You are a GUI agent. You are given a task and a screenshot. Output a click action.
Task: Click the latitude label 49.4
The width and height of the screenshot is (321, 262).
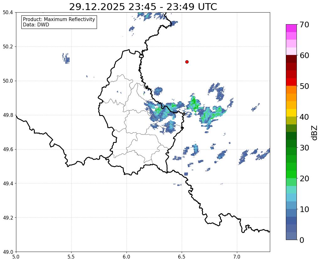[8, 183]
